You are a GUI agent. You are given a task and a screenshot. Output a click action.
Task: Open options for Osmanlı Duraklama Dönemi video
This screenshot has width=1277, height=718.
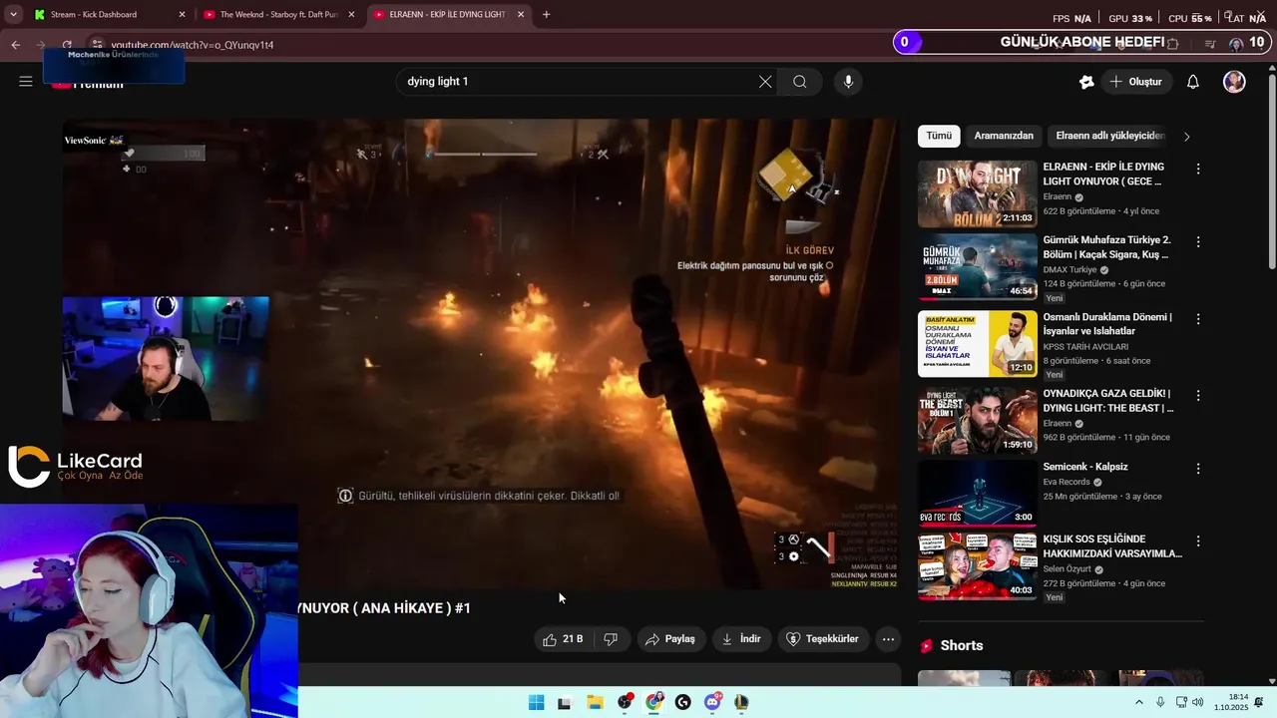point(1198,319)
